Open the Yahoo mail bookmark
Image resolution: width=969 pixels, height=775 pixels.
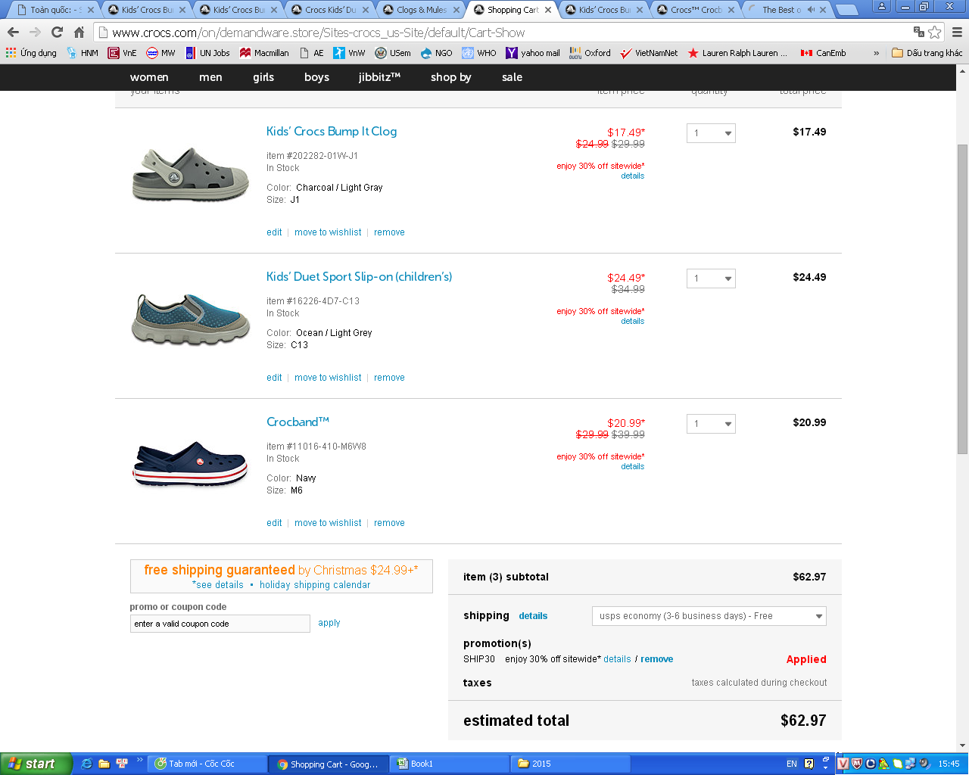click(x=533, y=53)
